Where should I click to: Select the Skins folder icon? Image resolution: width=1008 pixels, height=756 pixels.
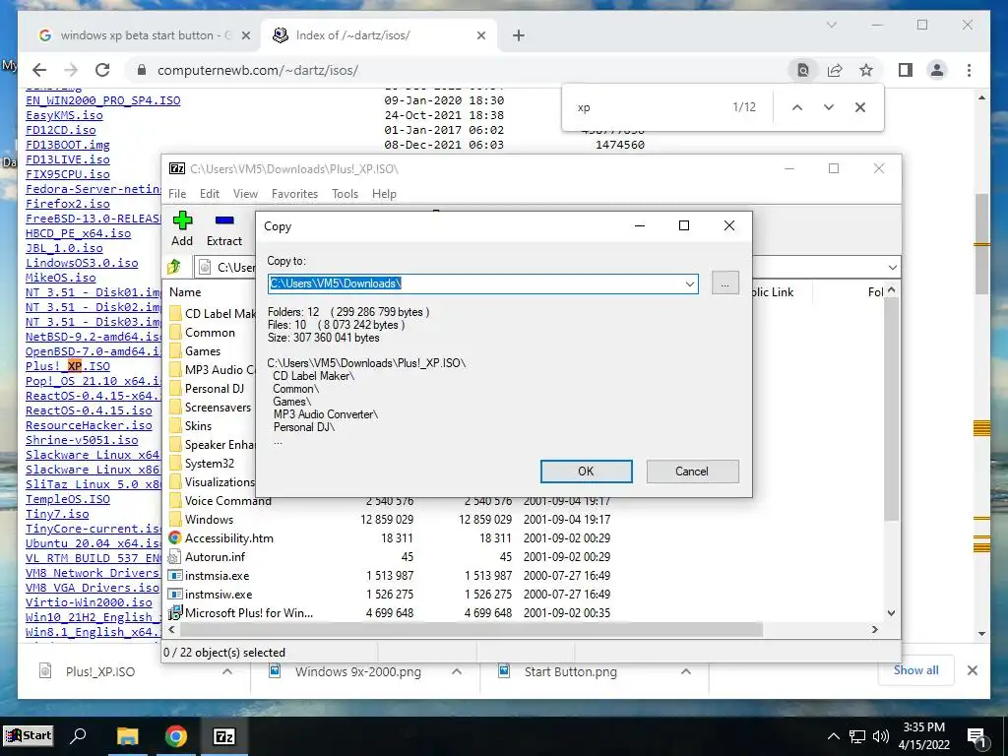coord(175,425)
